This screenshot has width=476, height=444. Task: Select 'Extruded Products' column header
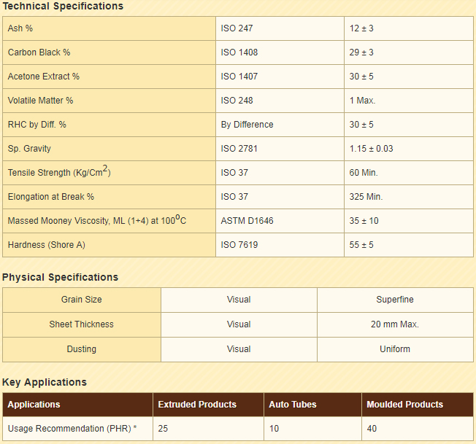pos(208,405)
